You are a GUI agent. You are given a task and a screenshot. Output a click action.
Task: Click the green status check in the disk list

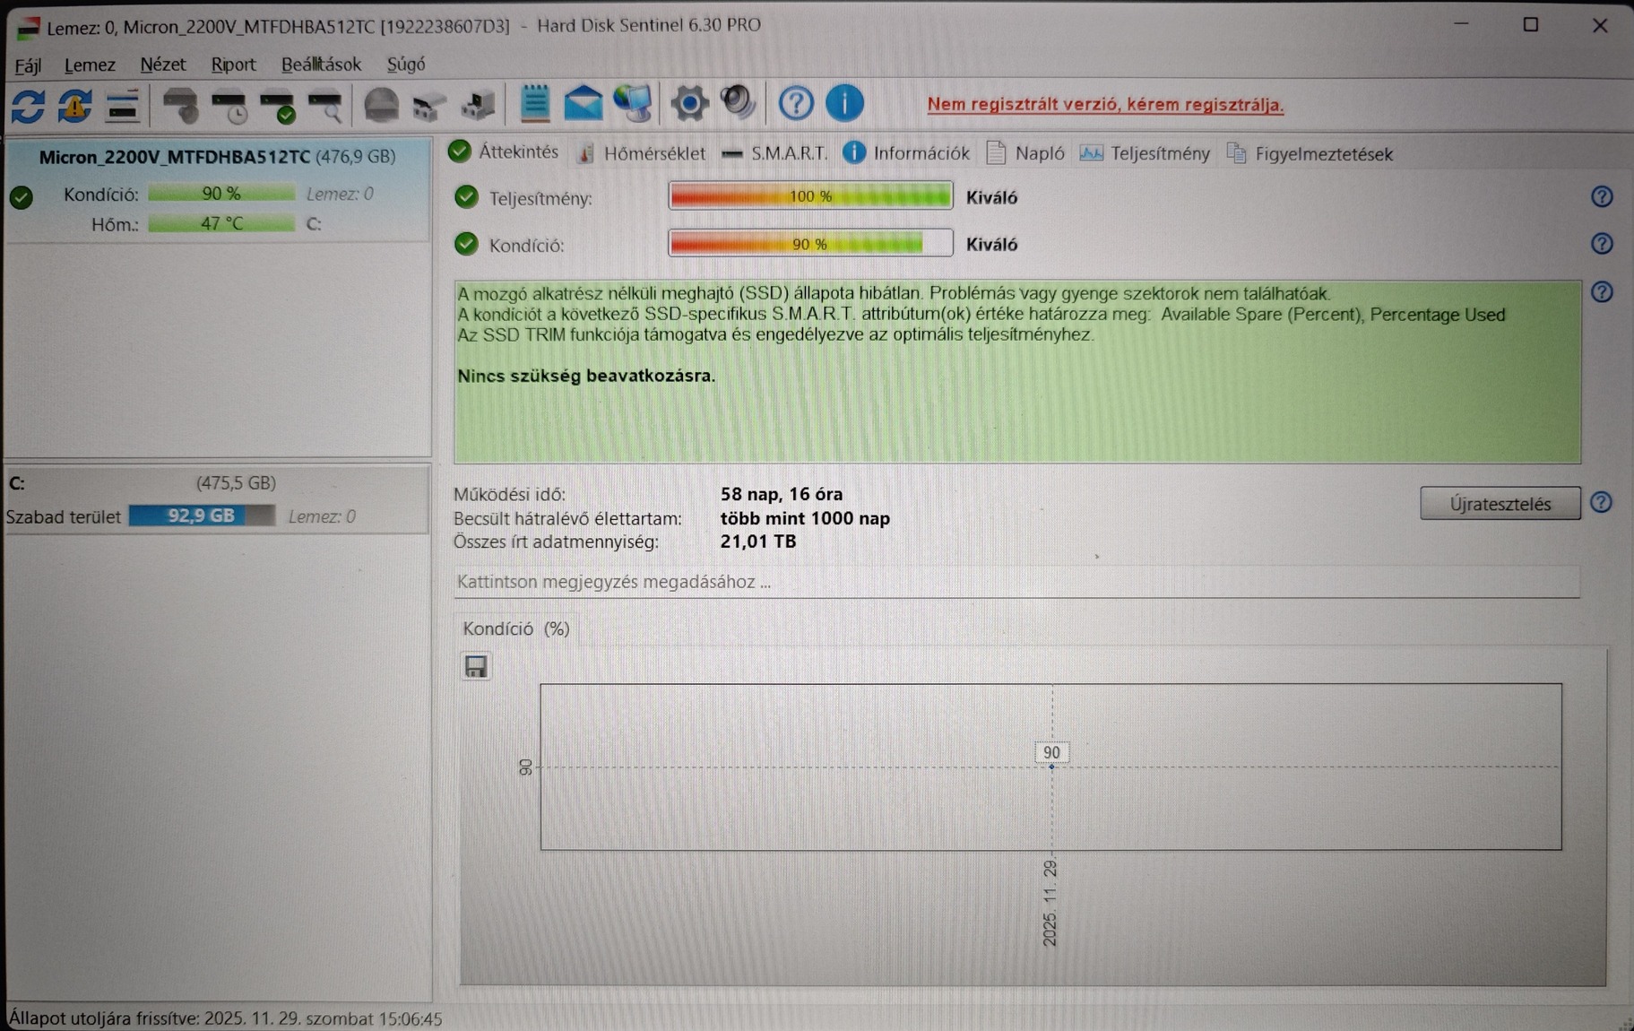click(22, 197)
